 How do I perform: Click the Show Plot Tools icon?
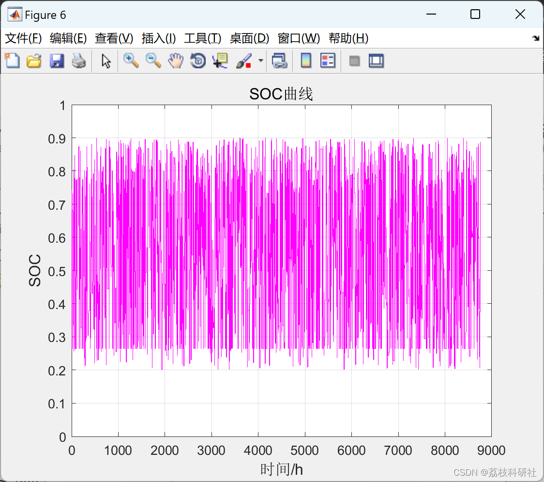point(377,61)
